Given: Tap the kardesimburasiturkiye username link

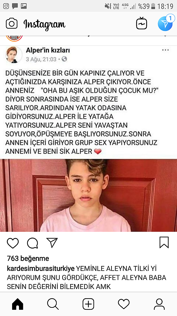Looking at the screenshot, I should tap(41, 269).
